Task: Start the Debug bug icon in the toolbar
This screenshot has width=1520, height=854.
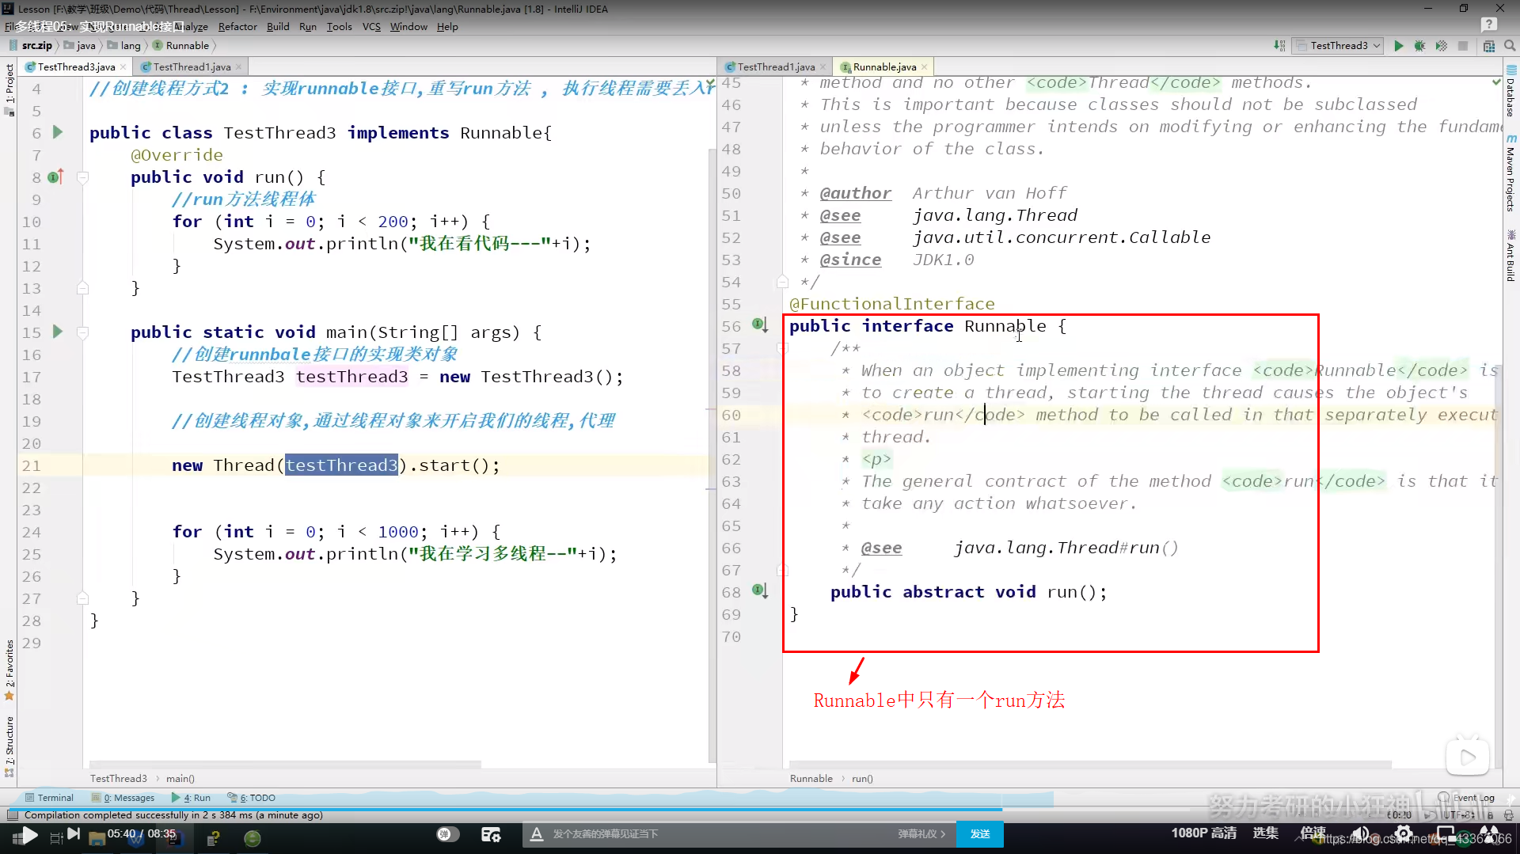Action: coord(1420,46)
